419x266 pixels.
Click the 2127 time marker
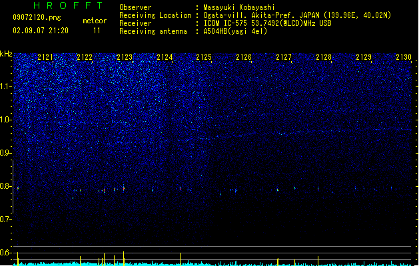point(284,57)
